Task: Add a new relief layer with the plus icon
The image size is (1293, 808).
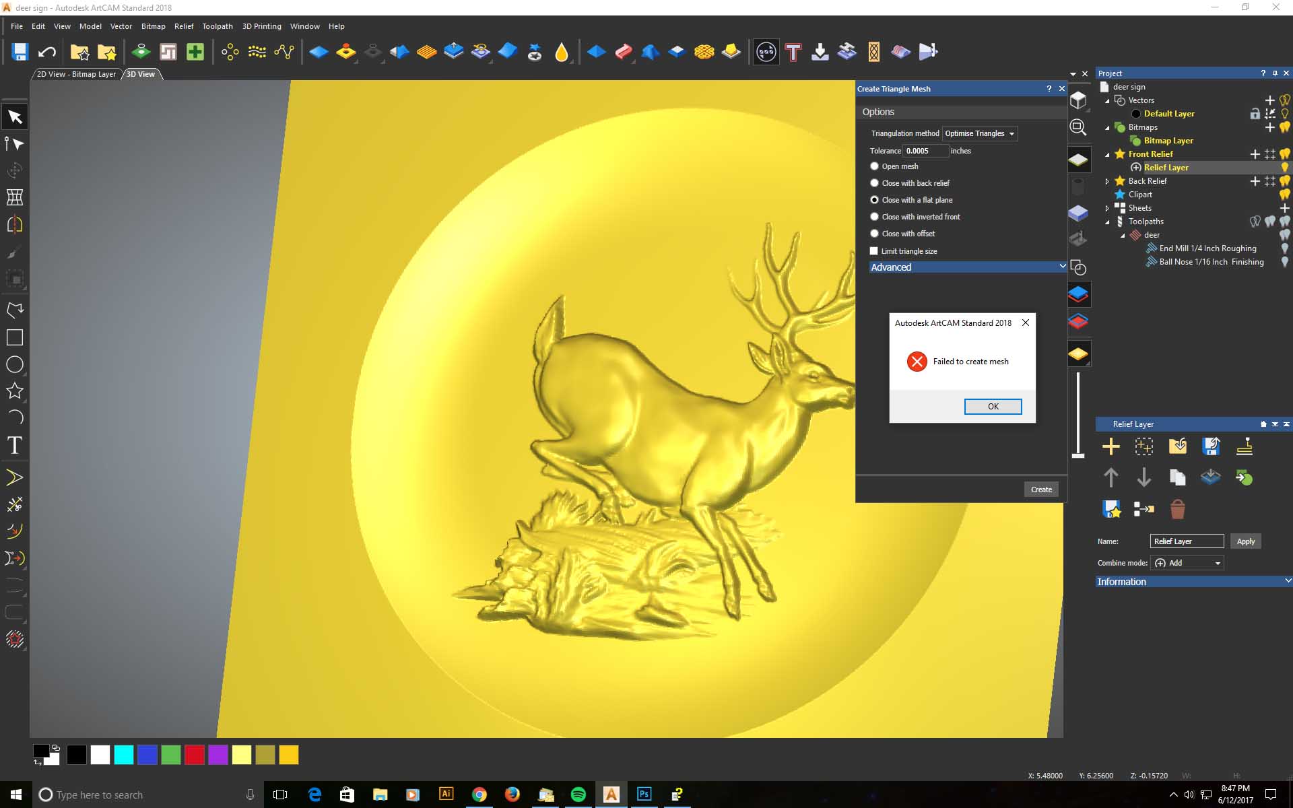Action: point(1111,446)
